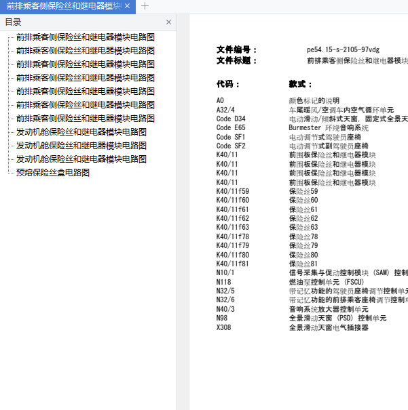This screenshot has height=410, width=408.
Task: Click the 款式 column header
Action: [x=300, y=84]
